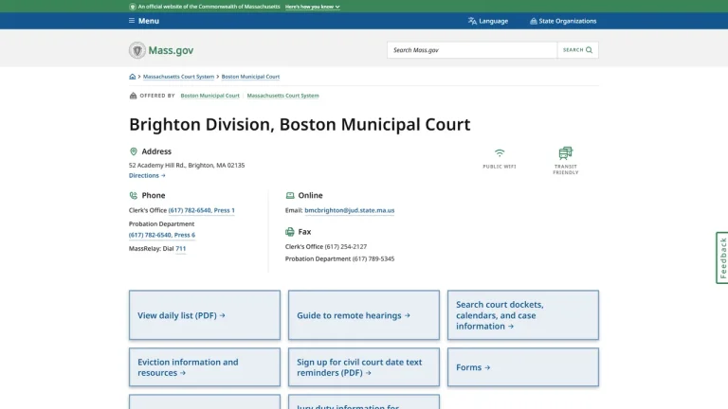
Task: Open Eviction information and resources card
Action: pos(205,367)
